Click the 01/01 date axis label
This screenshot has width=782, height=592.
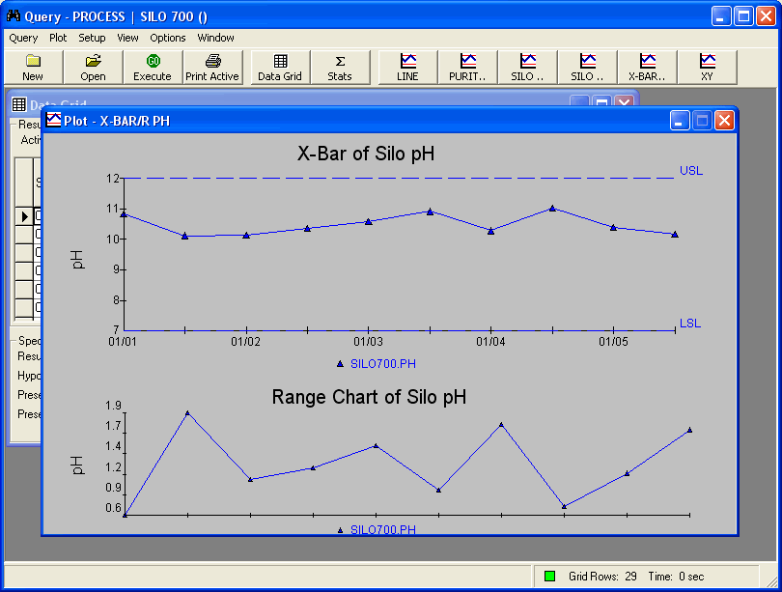click(123, 342)
